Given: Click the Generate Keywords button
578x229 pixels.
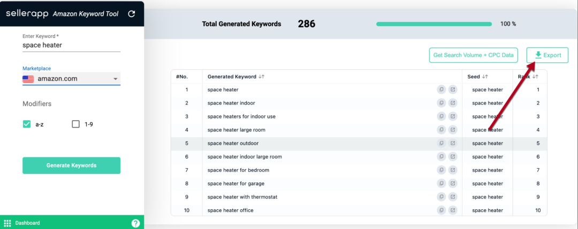Looking at the screenshot, I should 71,165.
